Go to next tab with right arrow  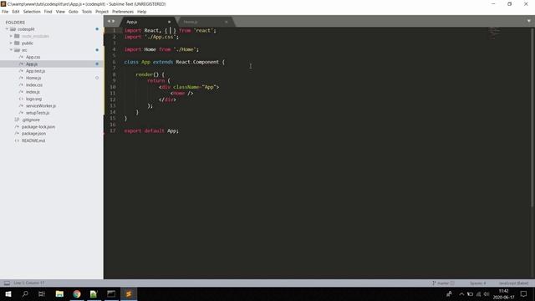pyautogui.click(x=114, y=21)
